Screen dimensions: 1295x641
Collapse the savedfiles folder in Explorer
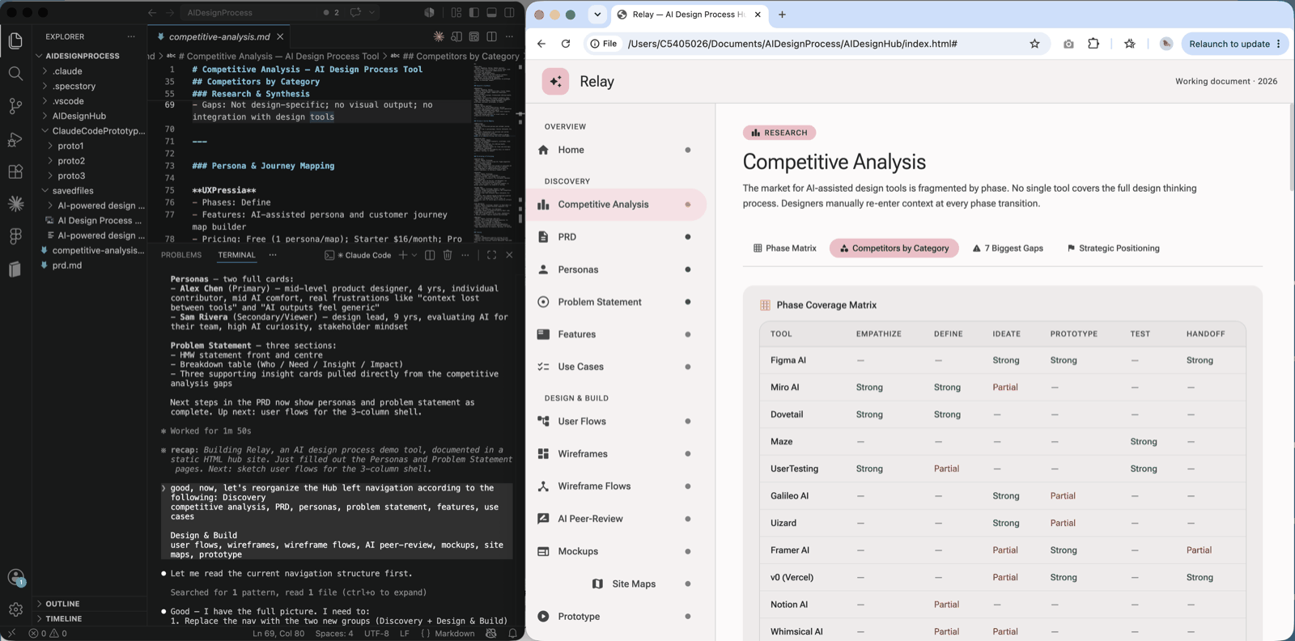pos(89,191)
